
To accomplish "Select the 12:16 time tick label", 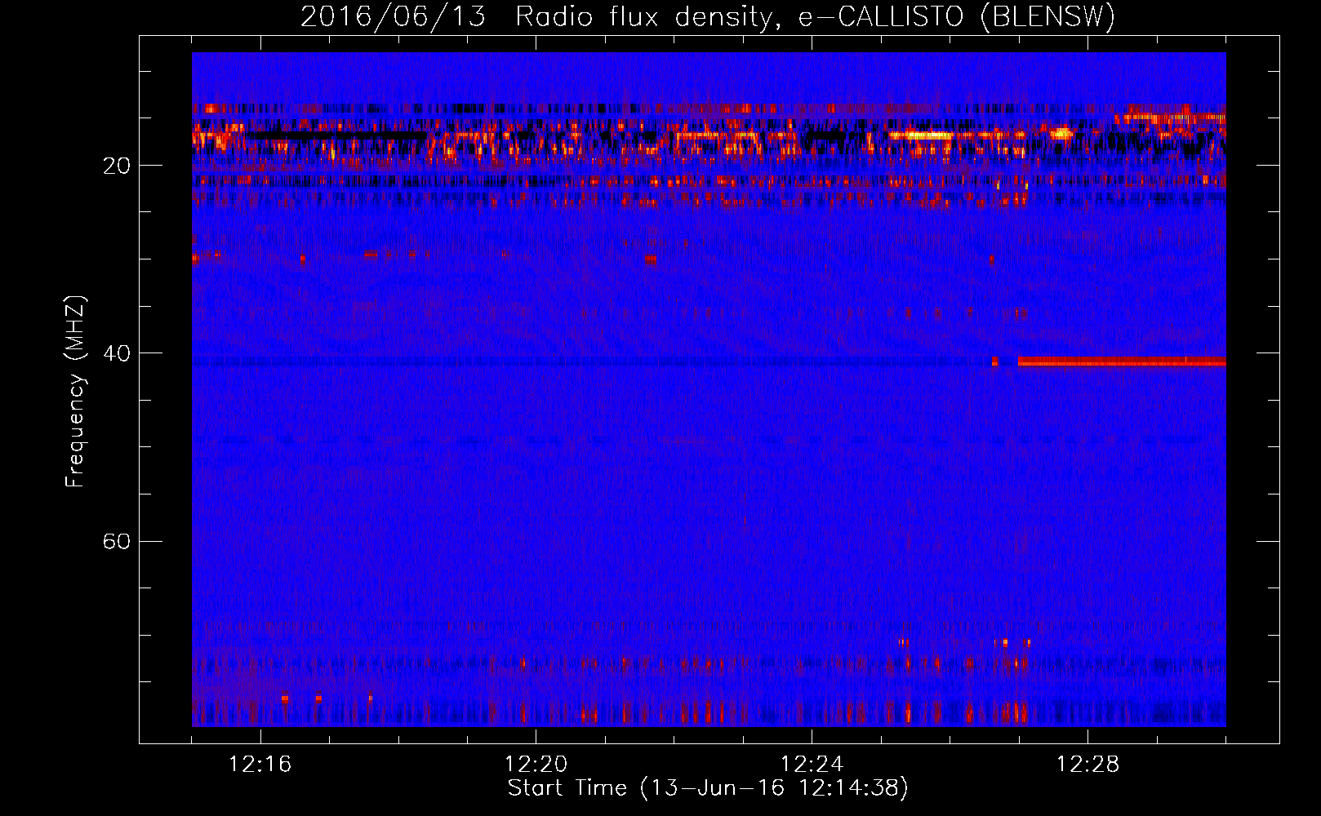I will point(260,764).
